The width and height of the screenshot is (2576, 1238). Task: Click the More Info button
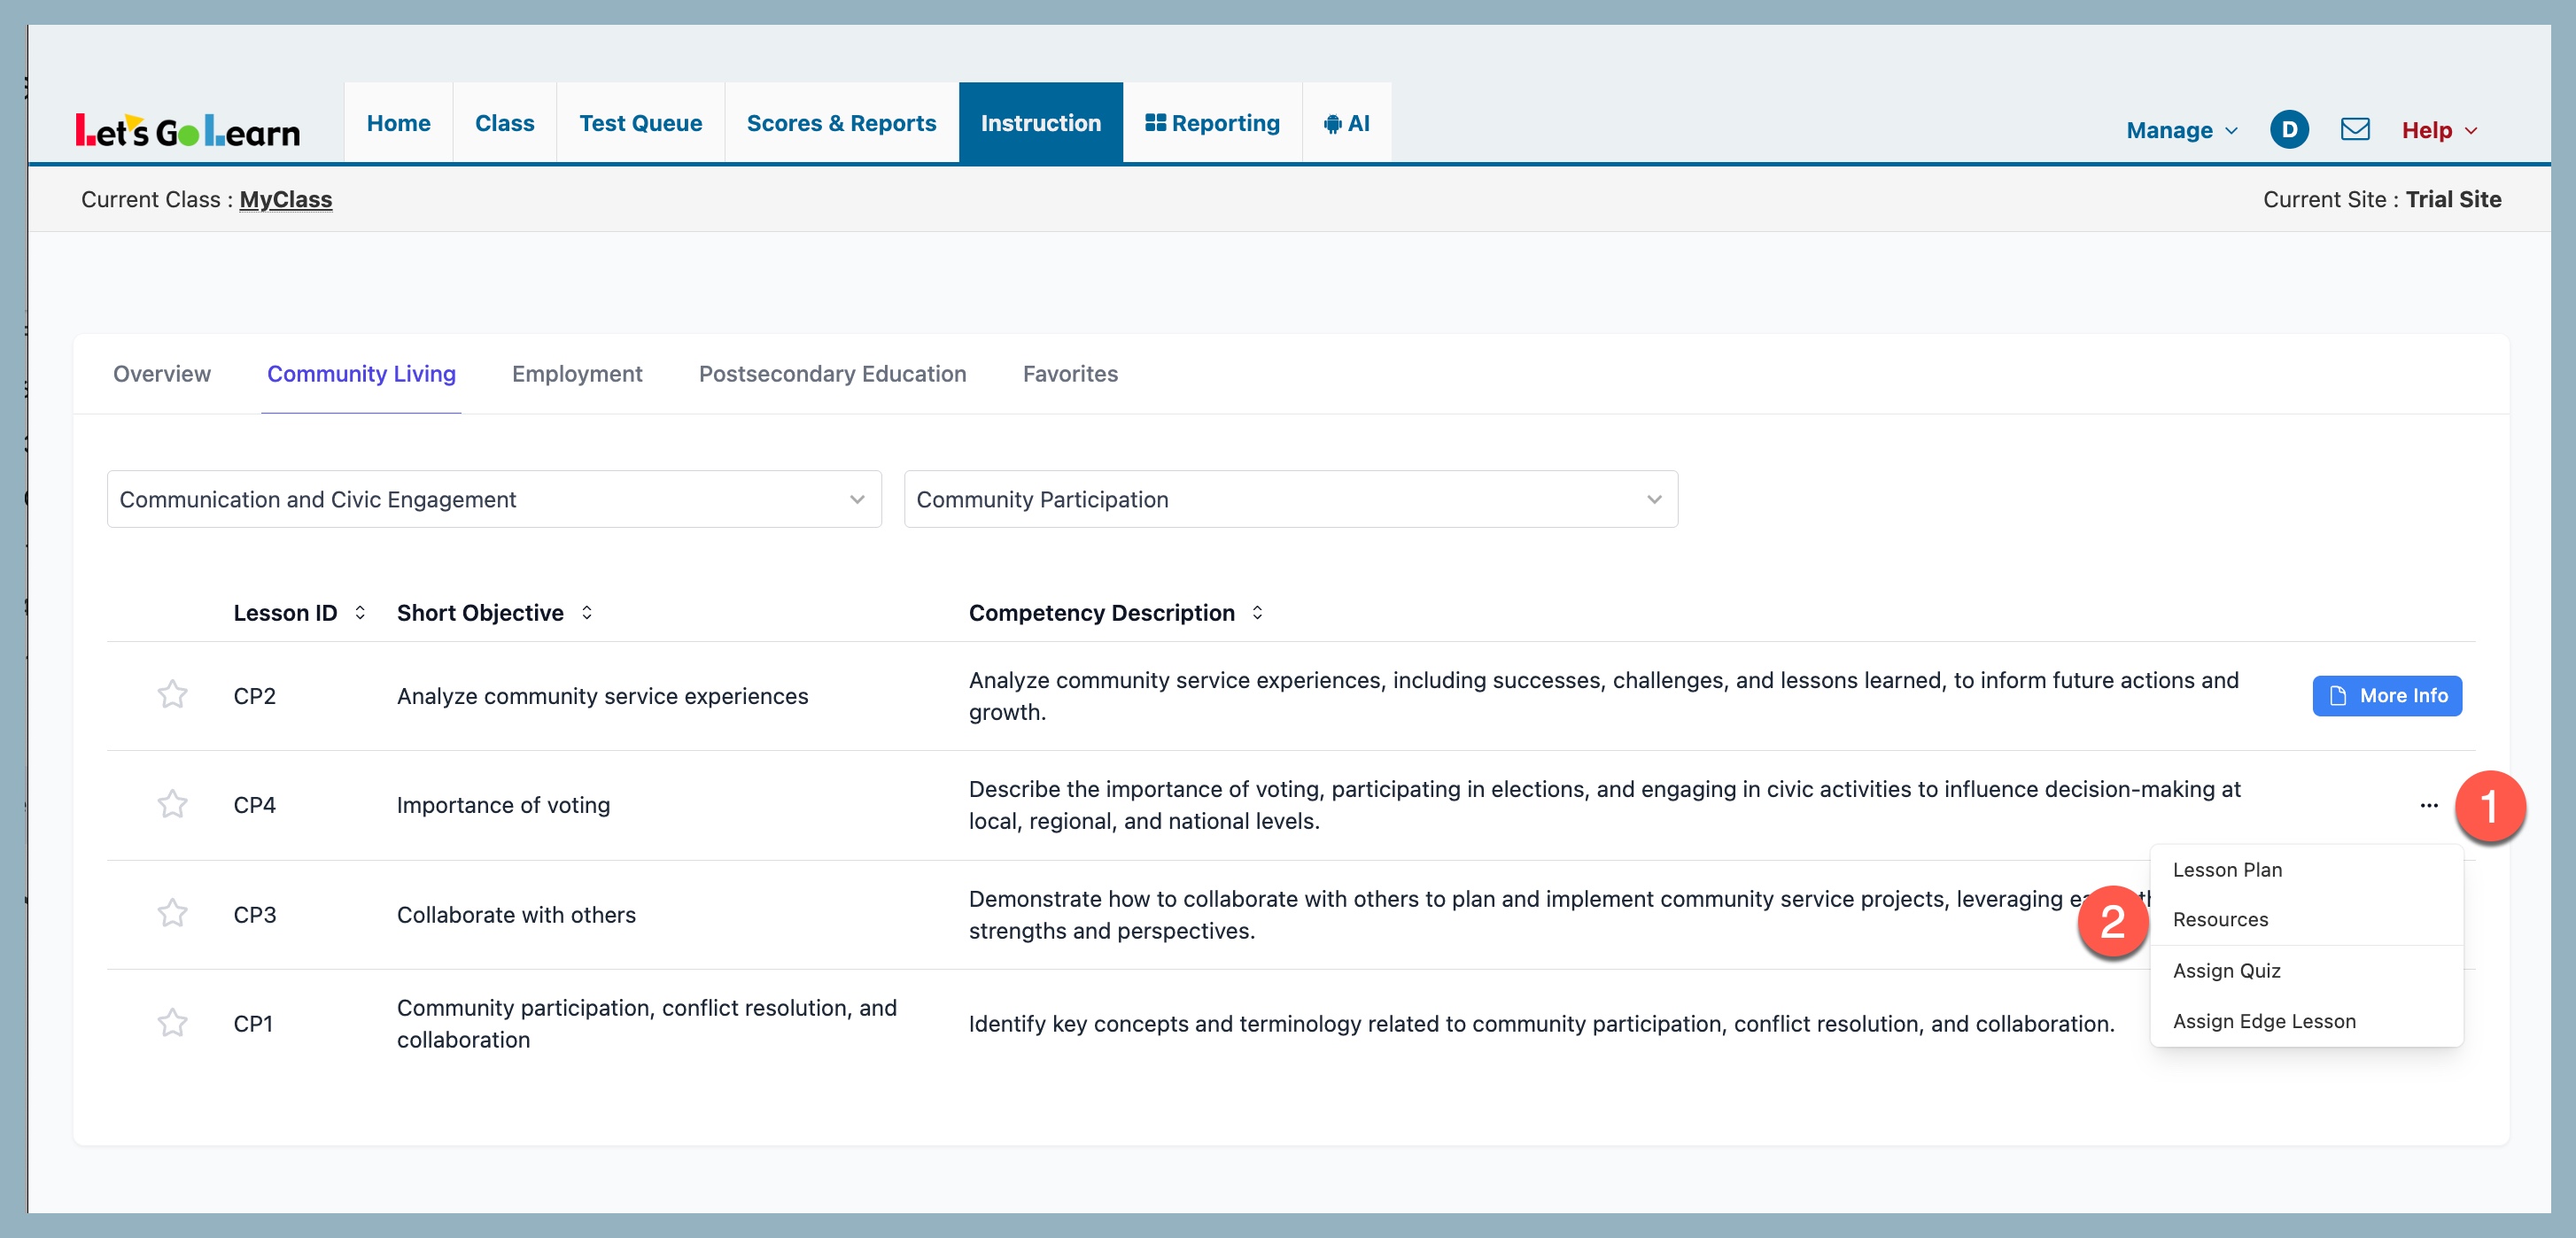coord(2386,696)
